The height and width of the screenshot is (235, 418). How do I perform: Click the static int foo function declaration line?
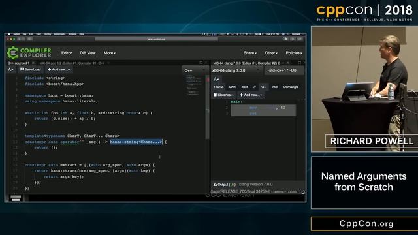click(x=89, y=113)
